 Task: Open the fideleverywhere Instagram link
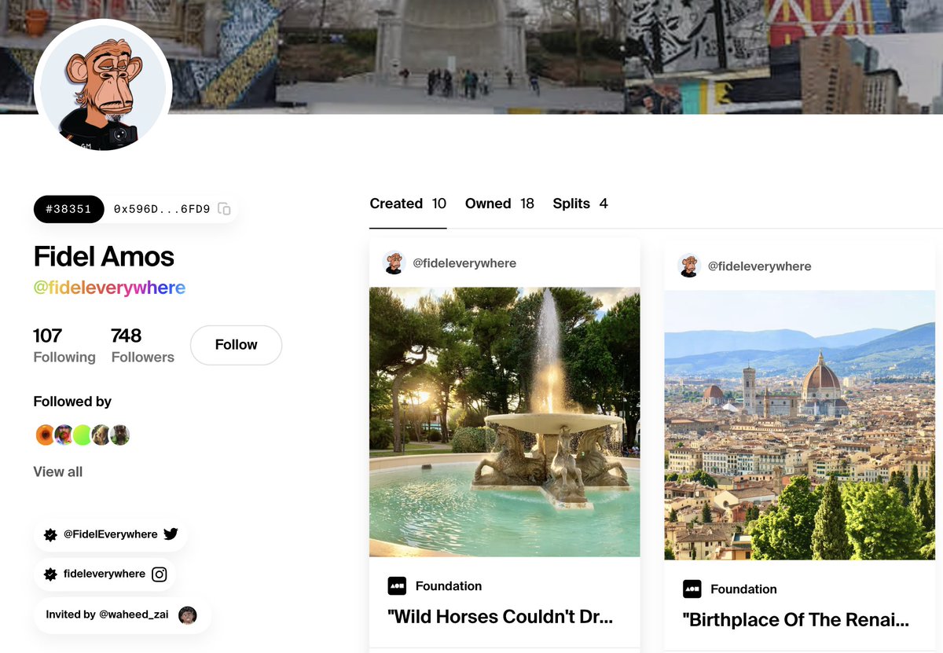coord(105,574)
